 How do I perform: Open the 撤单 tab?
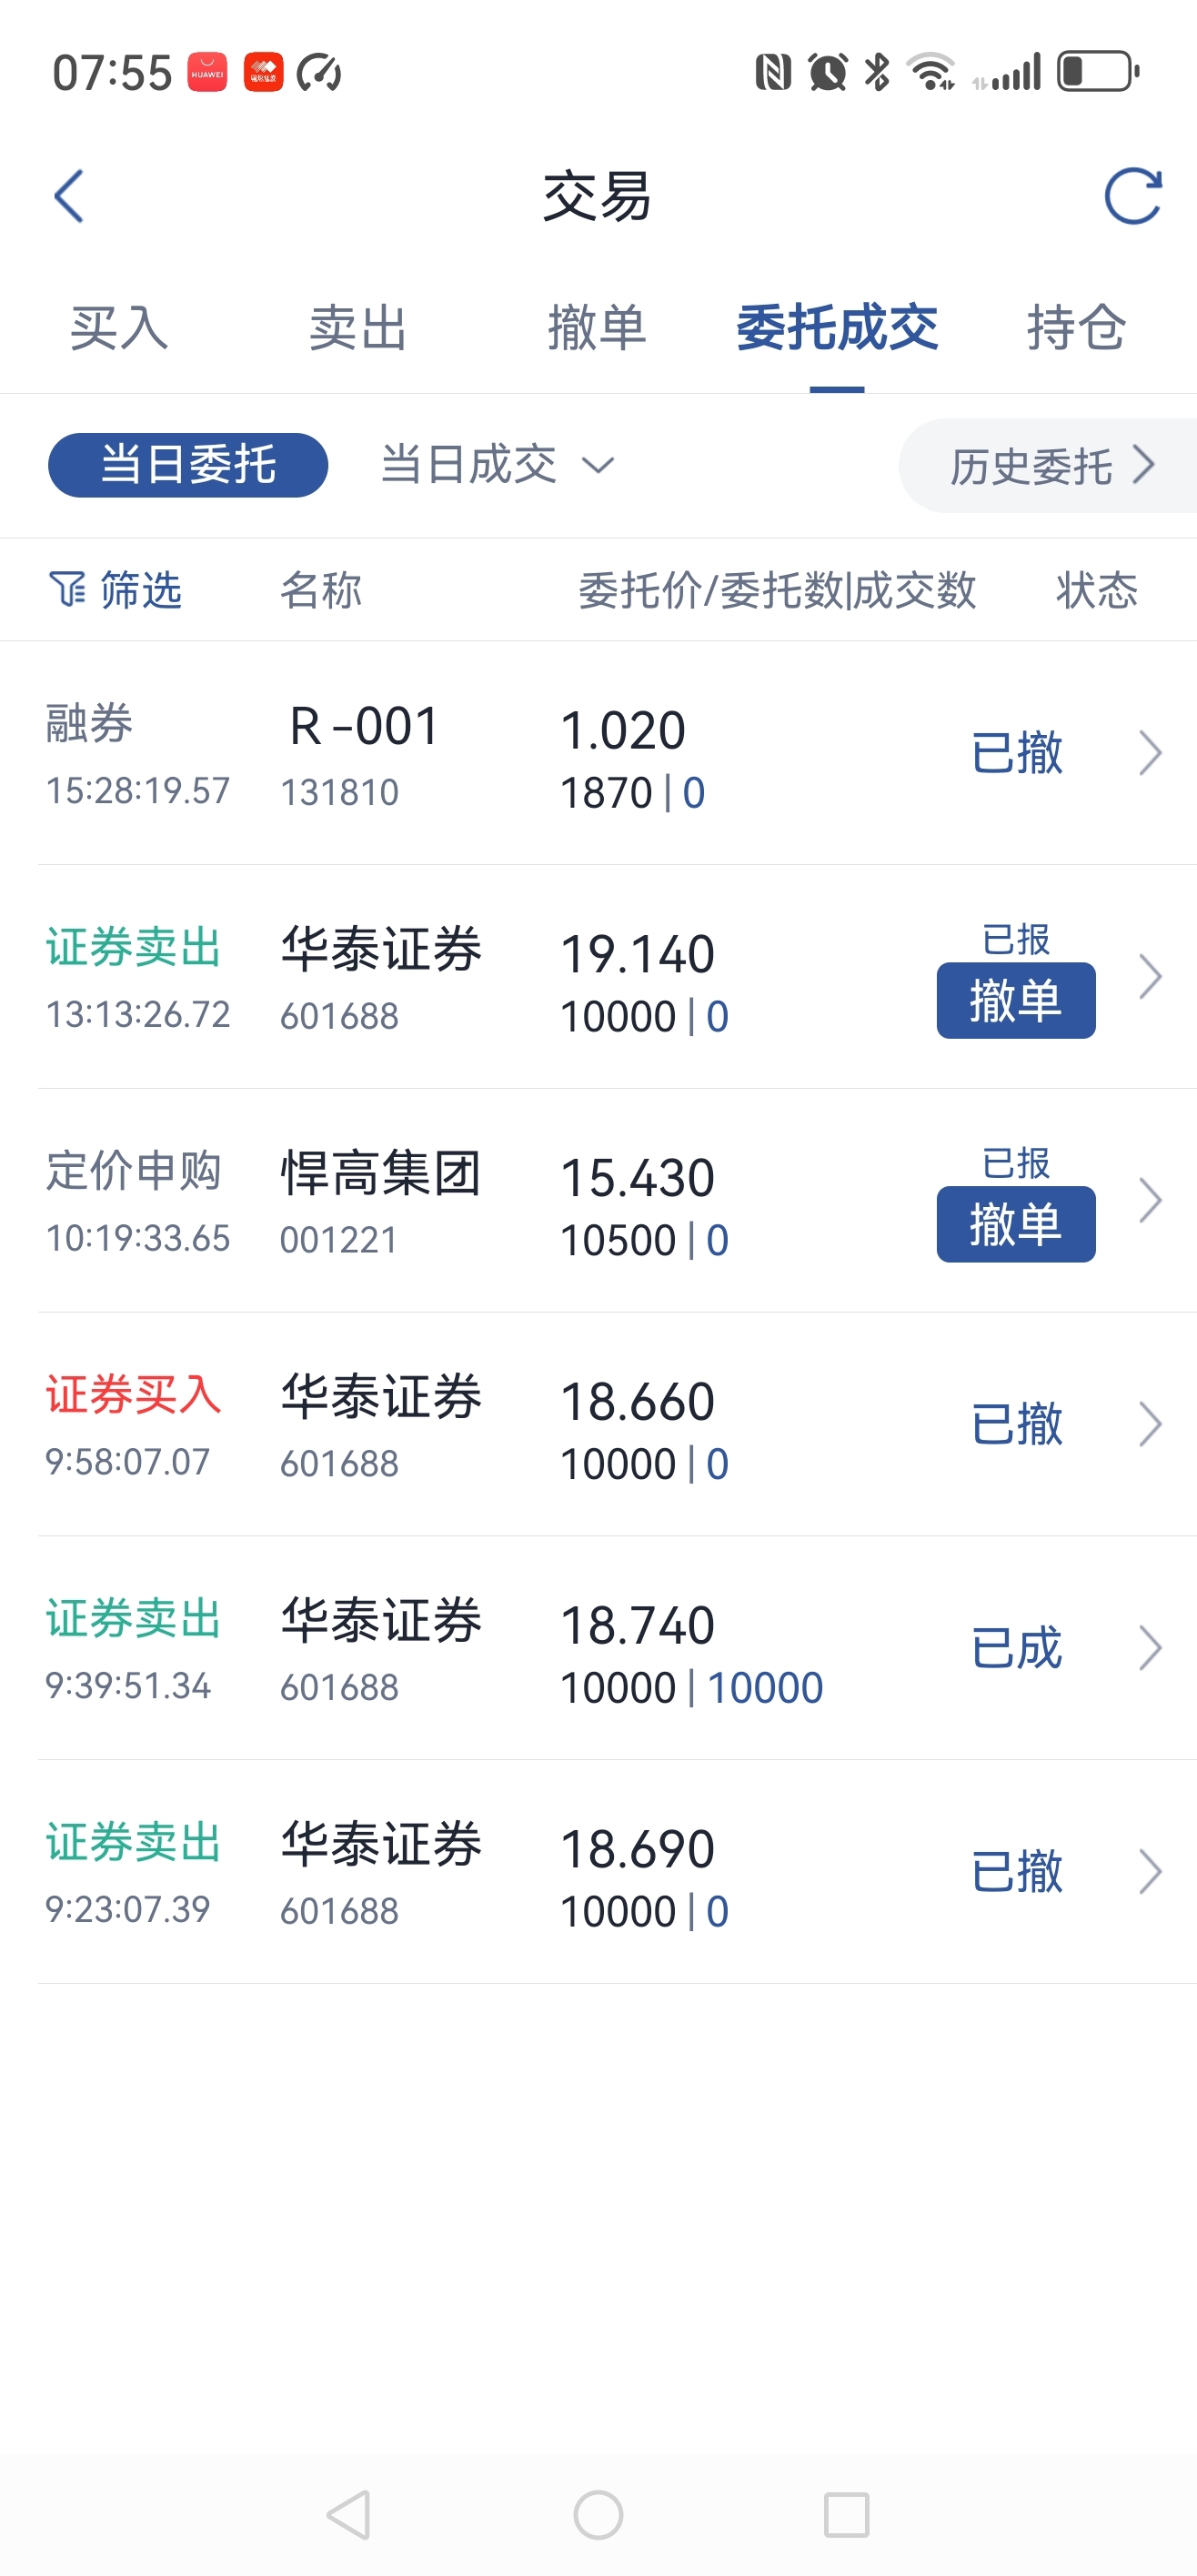597,328
